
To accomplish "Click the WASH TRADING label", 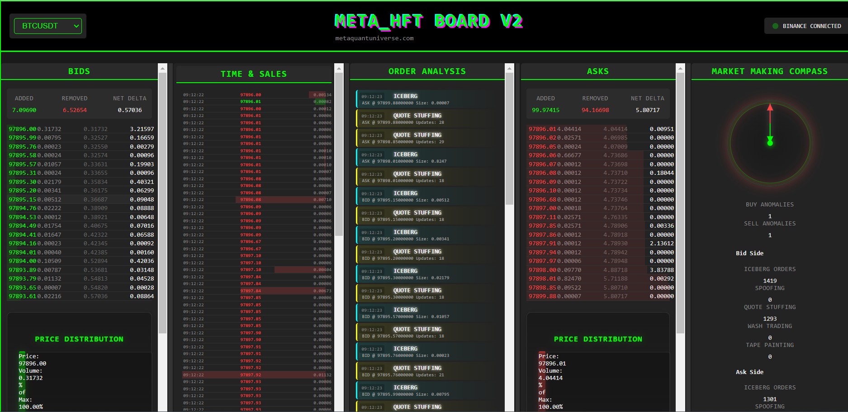I will pos(770,326).
